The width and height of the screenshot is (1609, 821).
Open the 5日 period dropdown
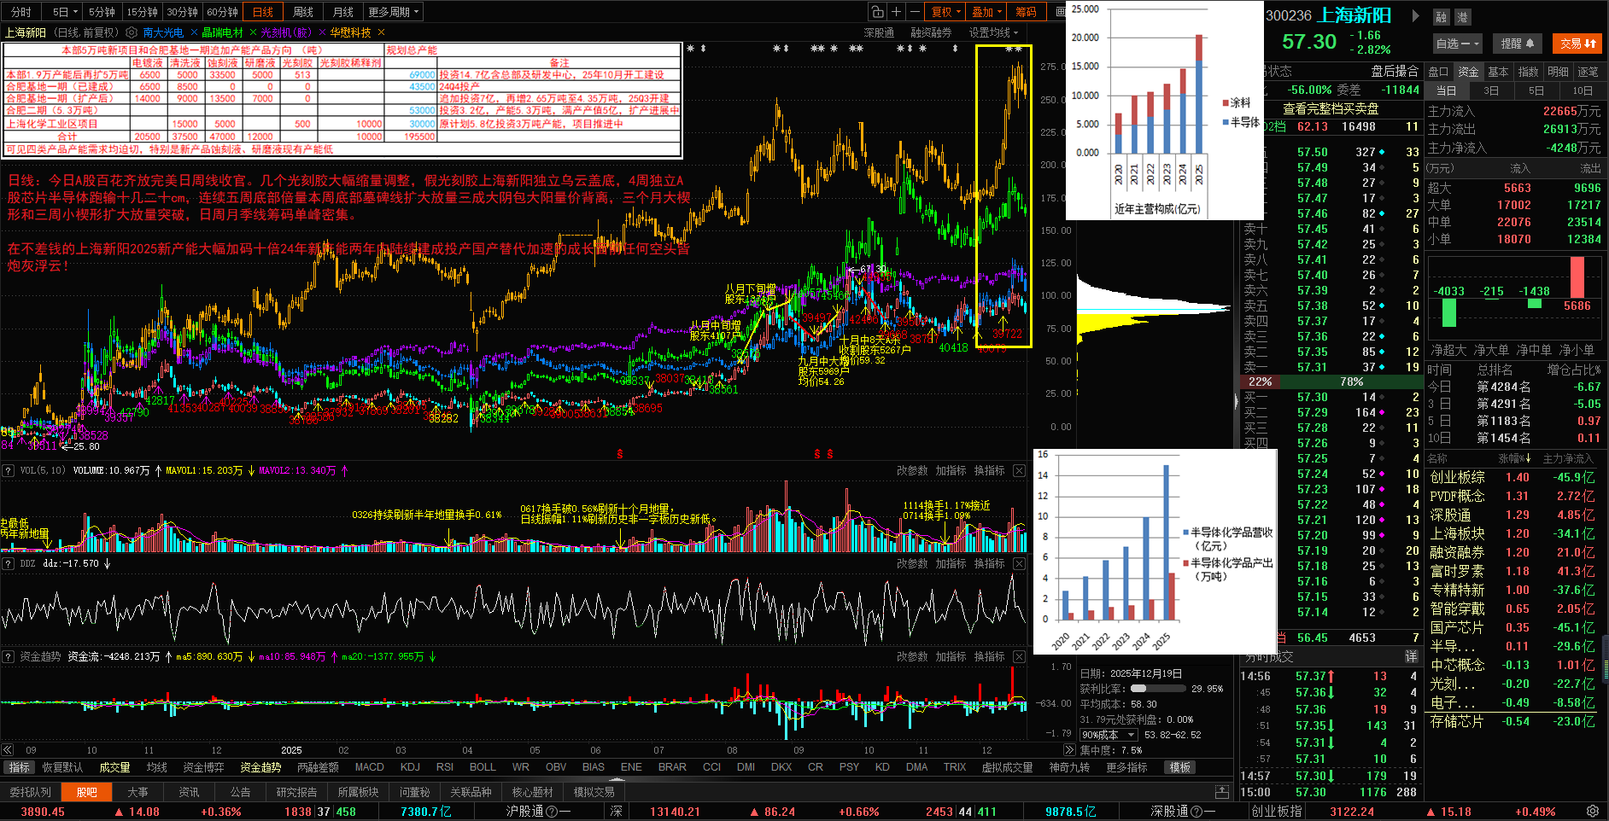(64, 12)
